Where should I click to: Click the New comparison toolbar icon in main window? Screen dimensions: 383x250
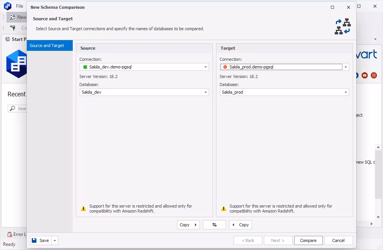[x=13, y=17]
